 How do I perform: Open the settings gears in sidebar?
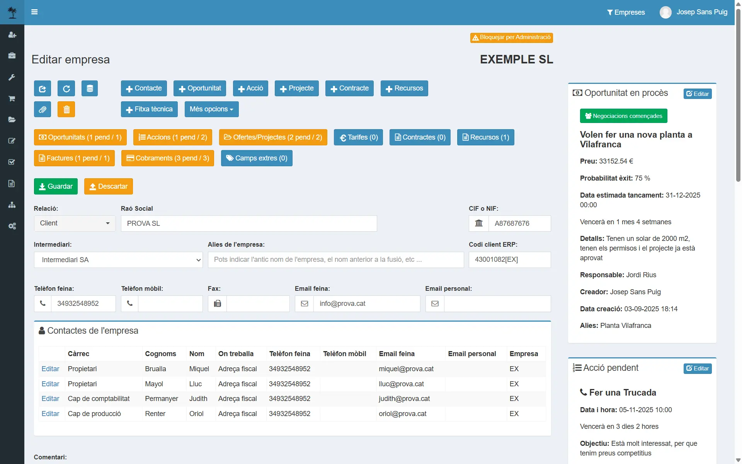(x=12, y=226)
